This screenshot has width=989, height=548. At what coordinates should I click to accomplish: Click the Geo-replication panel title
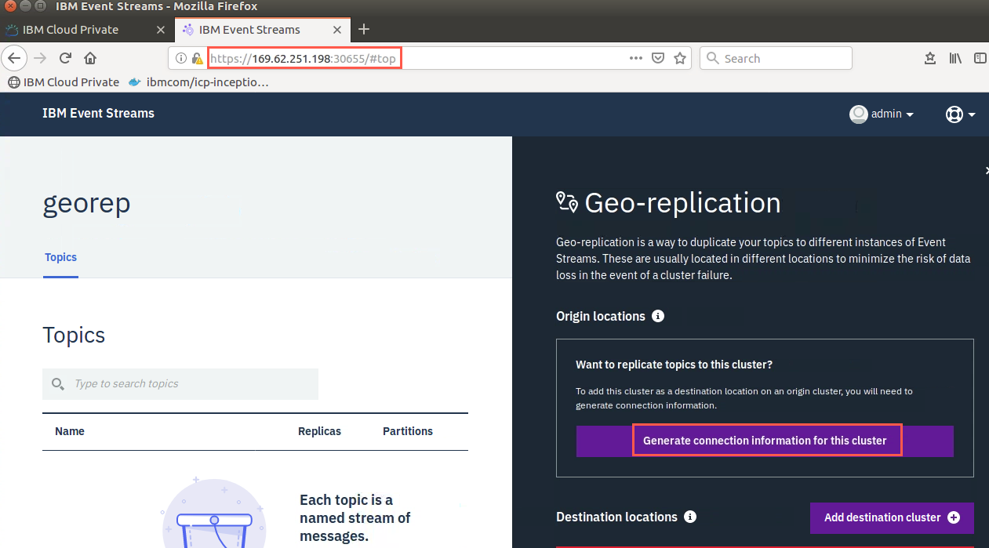(x=682, y=203)
